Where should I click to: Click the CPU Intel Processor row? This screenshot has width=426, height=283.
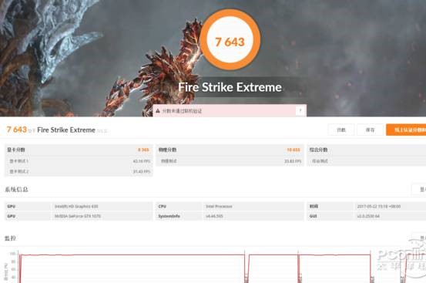click(230, 207)
